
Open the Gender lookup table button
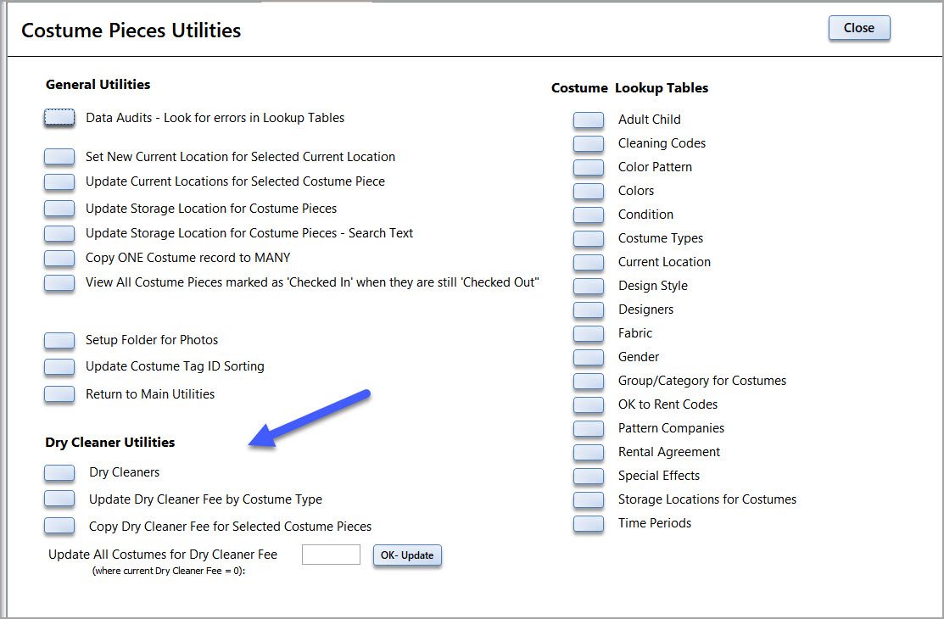click(588, 357)
